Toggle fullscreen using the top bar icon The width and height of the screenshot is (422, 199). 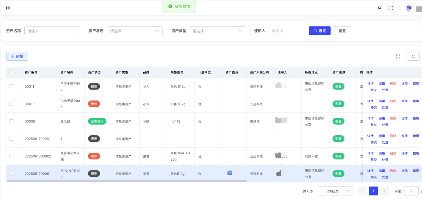coord(390,8)
